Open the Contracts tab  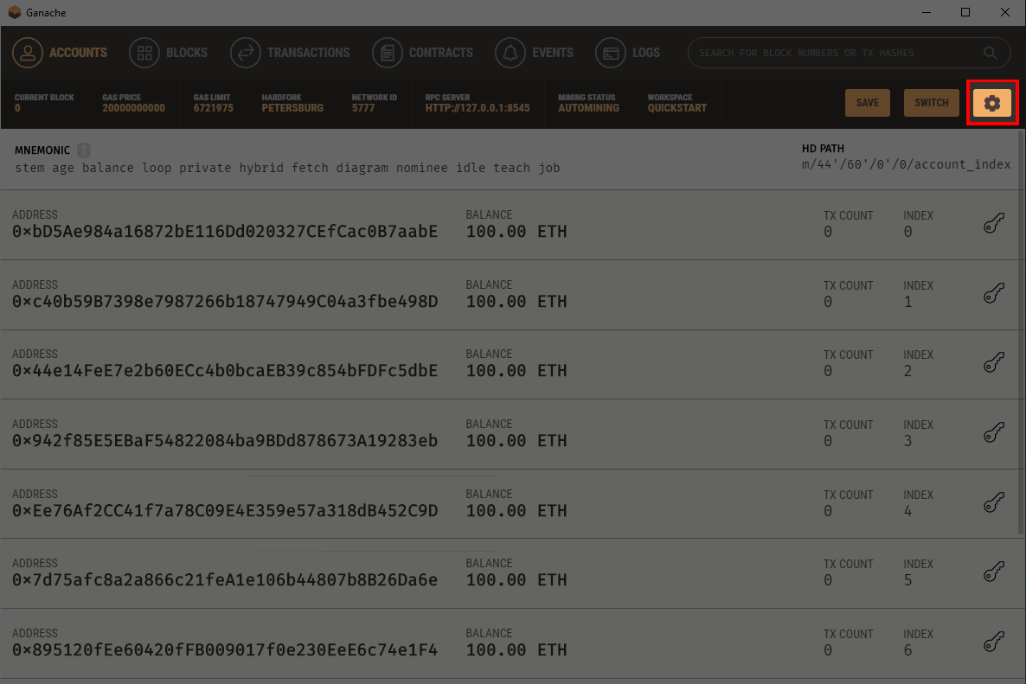click(x=422, y=53)
